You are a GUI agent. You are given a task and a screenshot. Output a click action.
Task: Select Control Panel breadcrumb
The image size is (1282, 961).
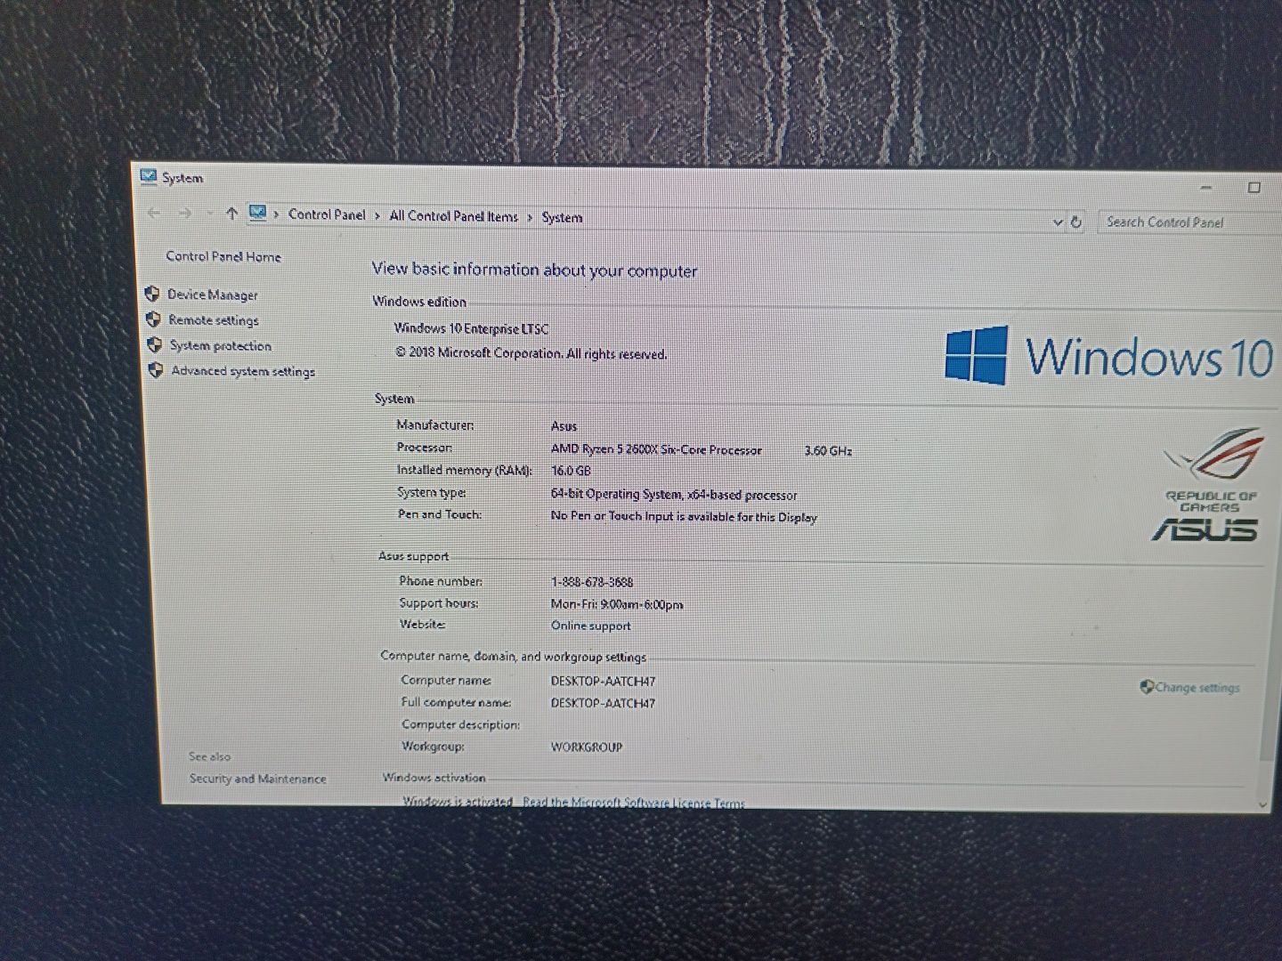pos(327,214)
